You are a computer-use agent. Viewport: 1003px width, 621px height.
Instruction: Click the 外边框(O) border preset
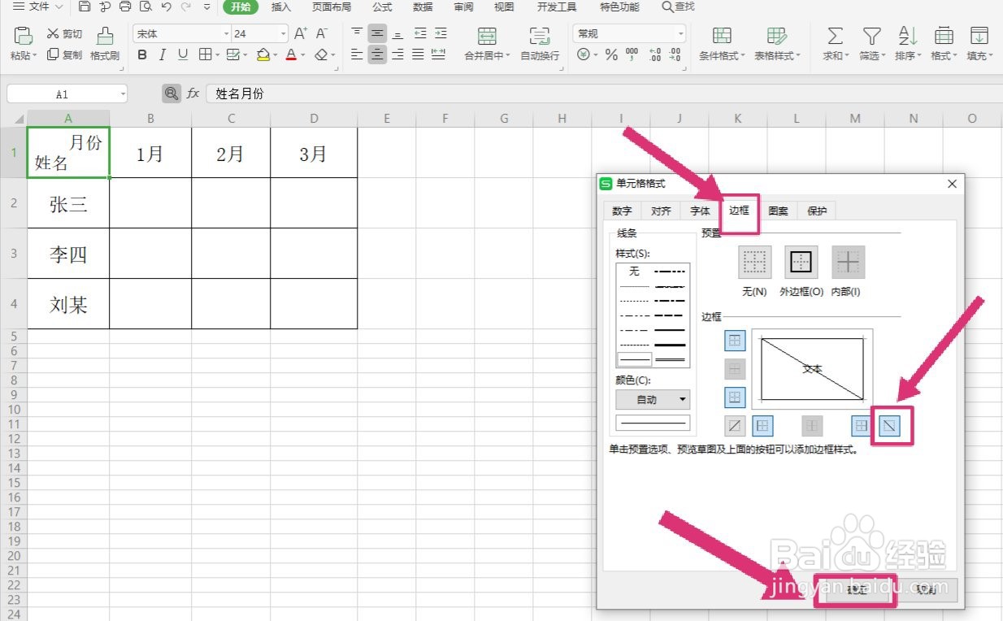[801, 262]
